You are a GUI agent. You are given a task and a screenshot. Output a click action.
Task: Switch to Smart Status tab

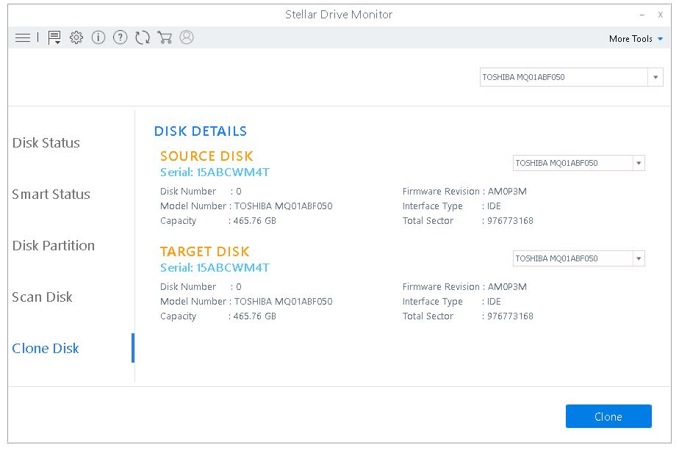tap(51, 195)
